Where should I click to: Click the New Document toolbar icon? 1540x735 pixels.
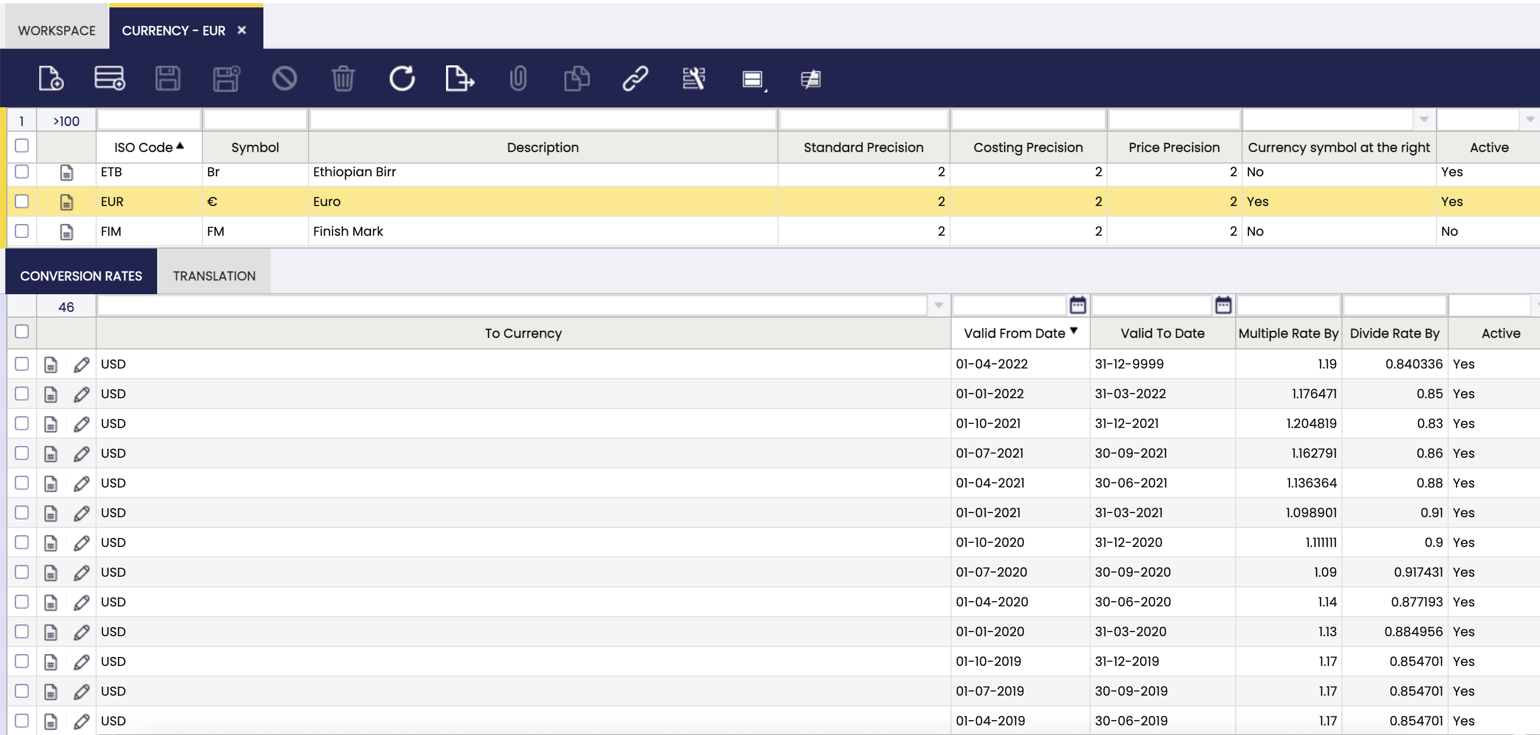pos(51,79)
